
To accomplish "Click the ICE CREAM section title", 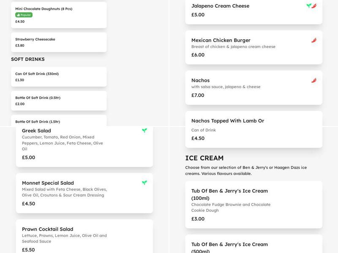I will (204, 157).
